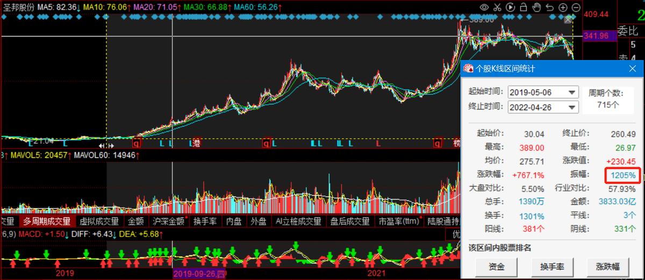This screenshot has width=645, height=280.
Task: Switch to 沪深金额 indicator tab
Action: point(168,221)
